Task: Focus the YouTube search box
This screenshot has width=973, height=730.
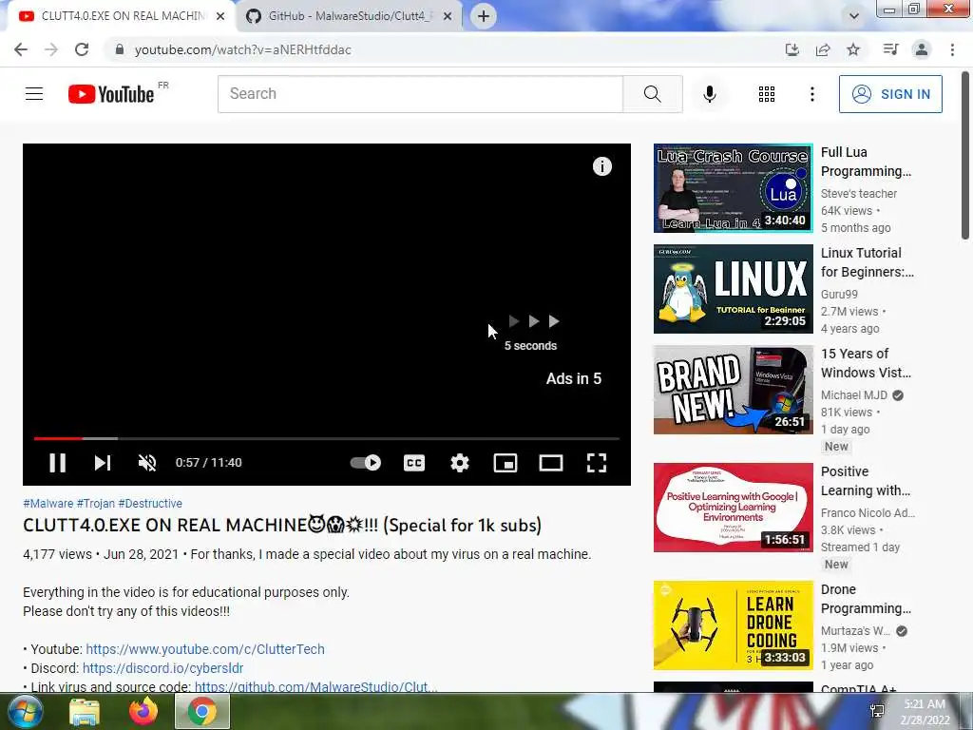Action: 420,94
